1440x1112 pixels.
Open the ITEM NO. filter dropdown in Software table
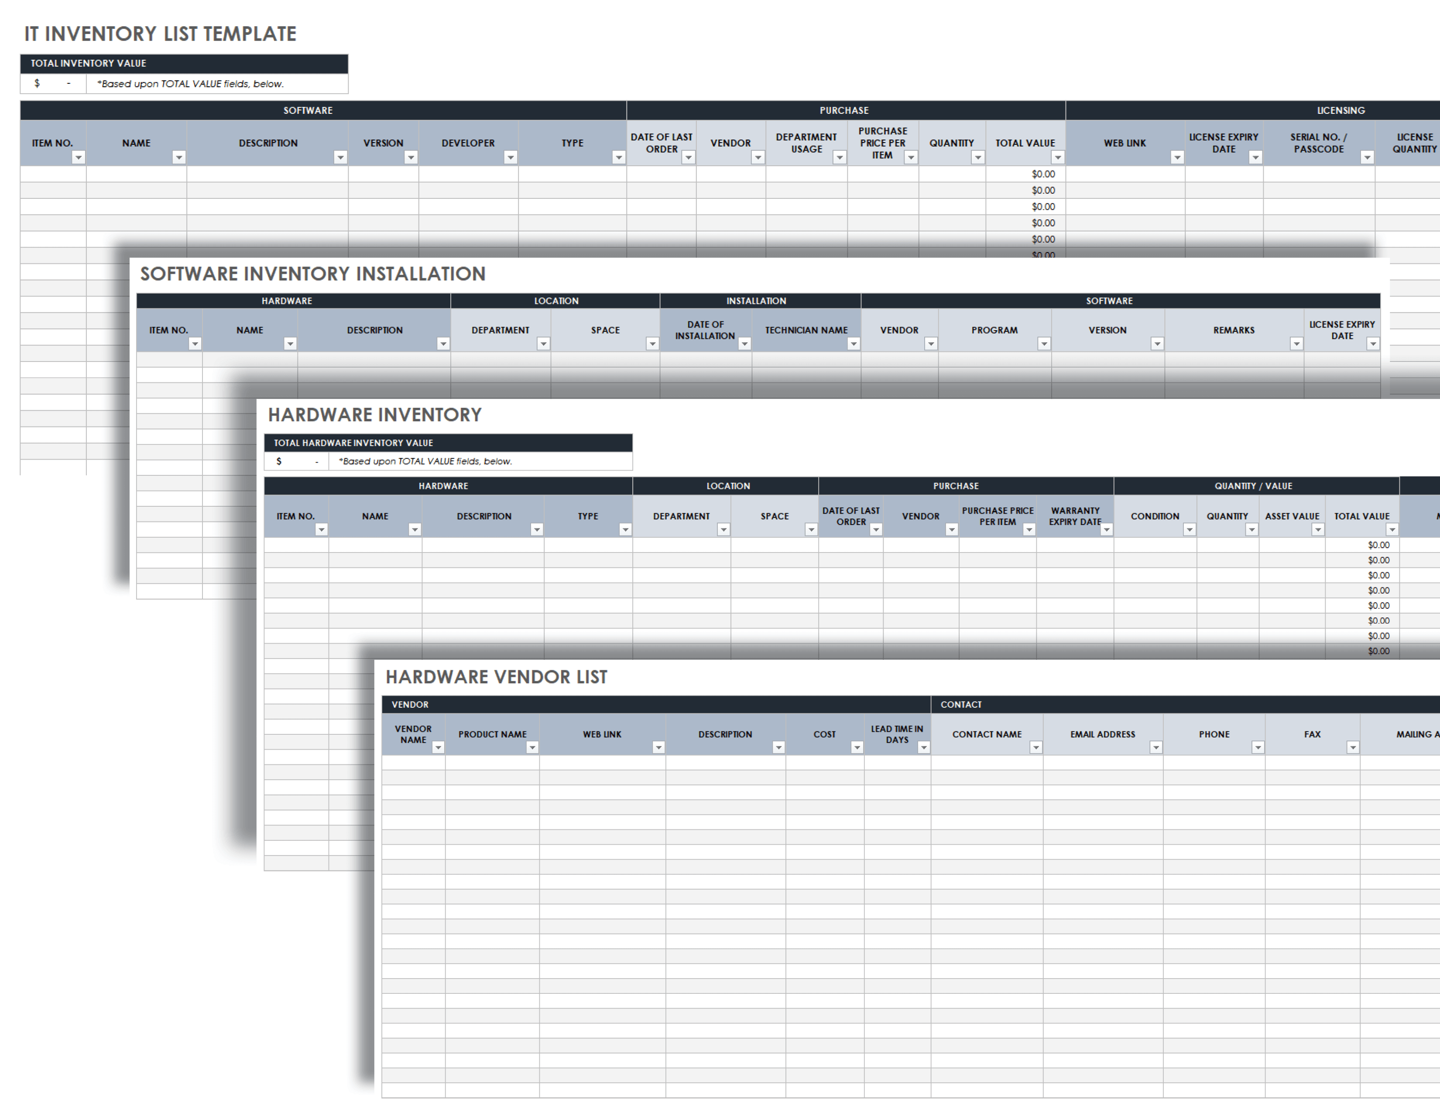coord(79,157)
